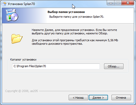Viewport: 136px width, 105px height.
Task: Click the Каталог установки group label
Action: pos(23,60)
